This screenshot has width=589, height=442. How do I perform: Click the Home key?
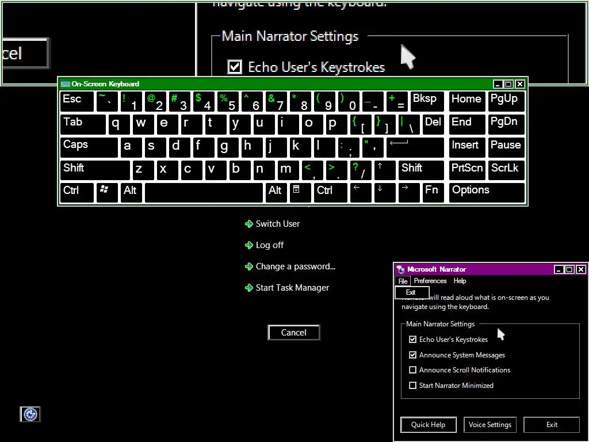point(467,101)
